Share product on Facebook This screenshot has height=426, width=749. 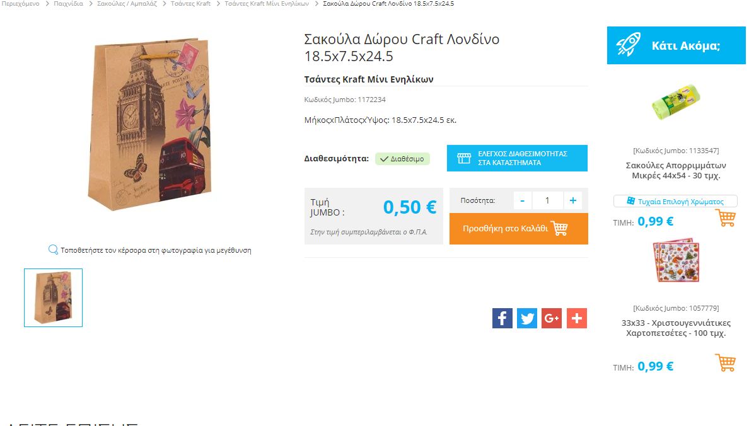[502, 318]
